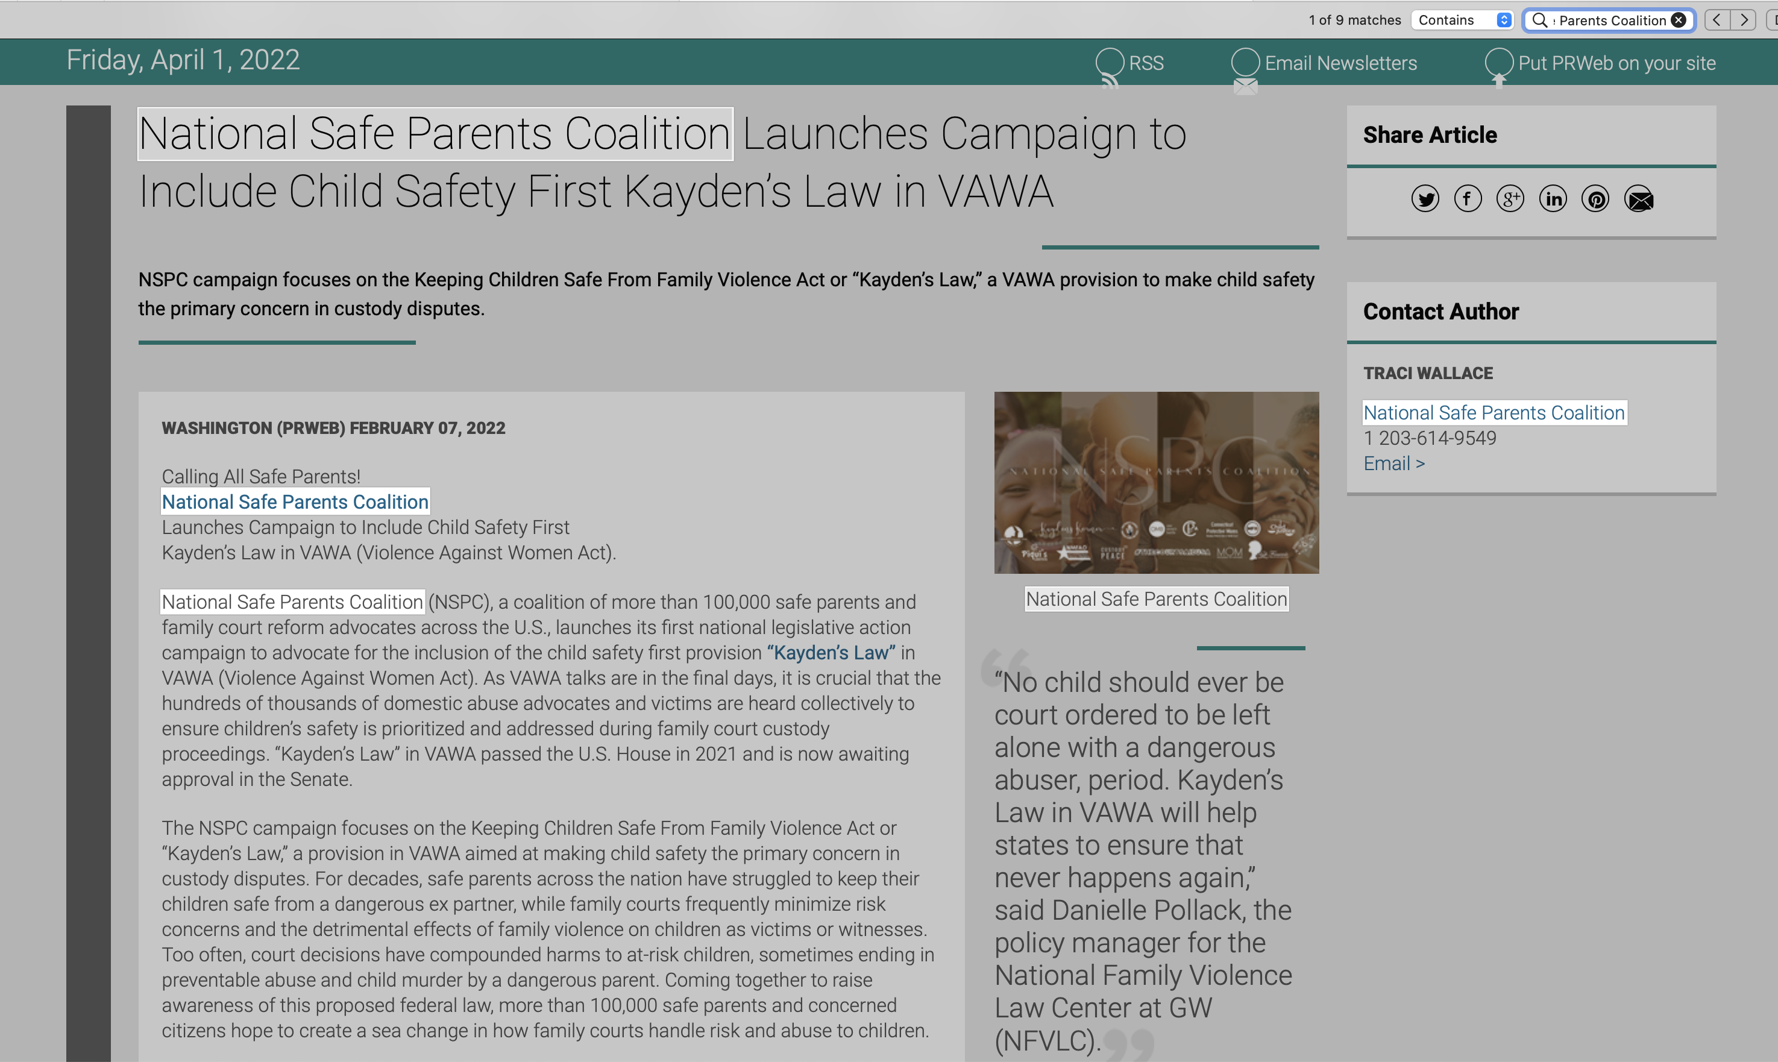Open Kayden's Law hyperlink in article
This screenshot has height=1062, width=1778.
tap(831, 653)
